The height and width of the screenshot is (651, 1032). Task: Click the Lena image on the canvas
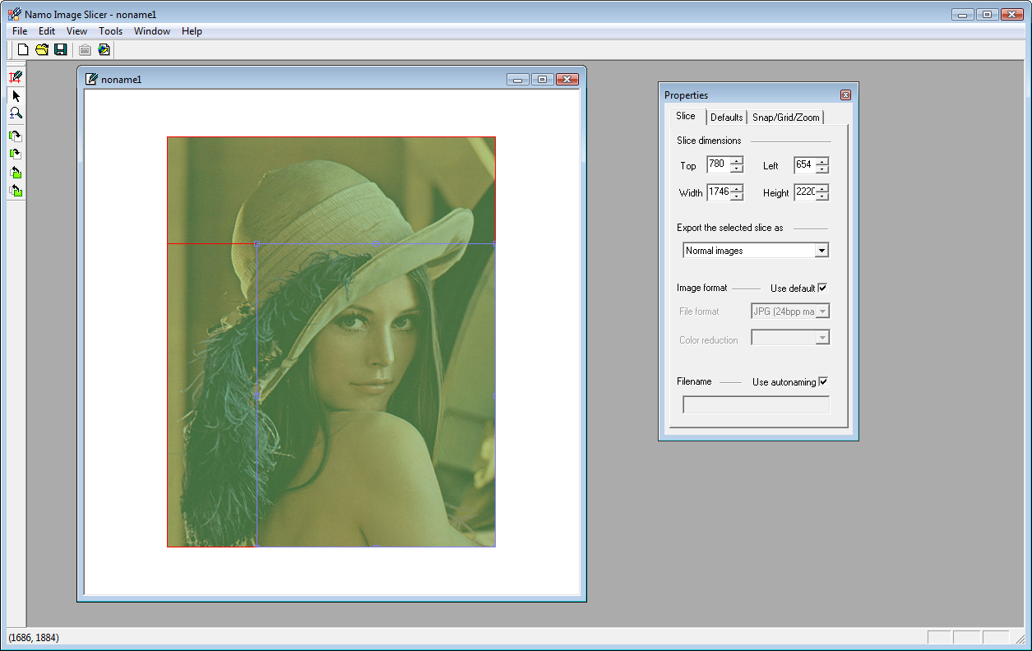331,342
